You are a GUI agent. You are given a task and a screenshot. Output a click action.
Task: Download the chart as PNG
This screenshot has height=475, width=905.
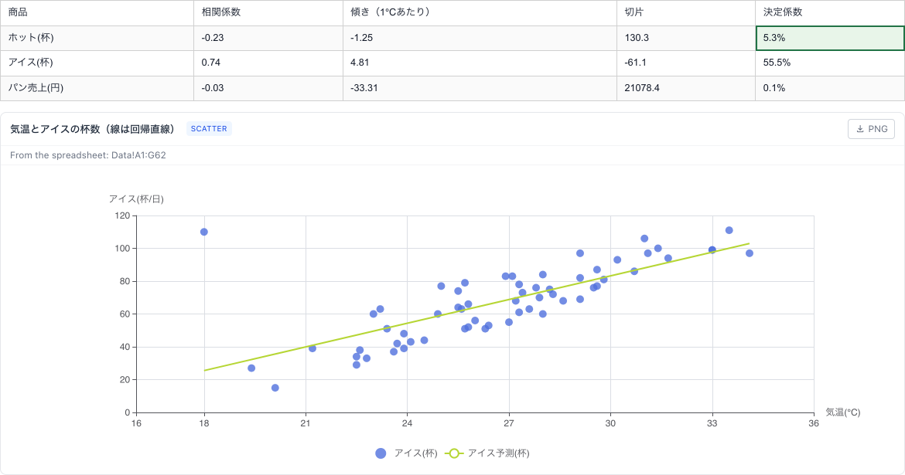pyautogui.click(x=871, y=129)
